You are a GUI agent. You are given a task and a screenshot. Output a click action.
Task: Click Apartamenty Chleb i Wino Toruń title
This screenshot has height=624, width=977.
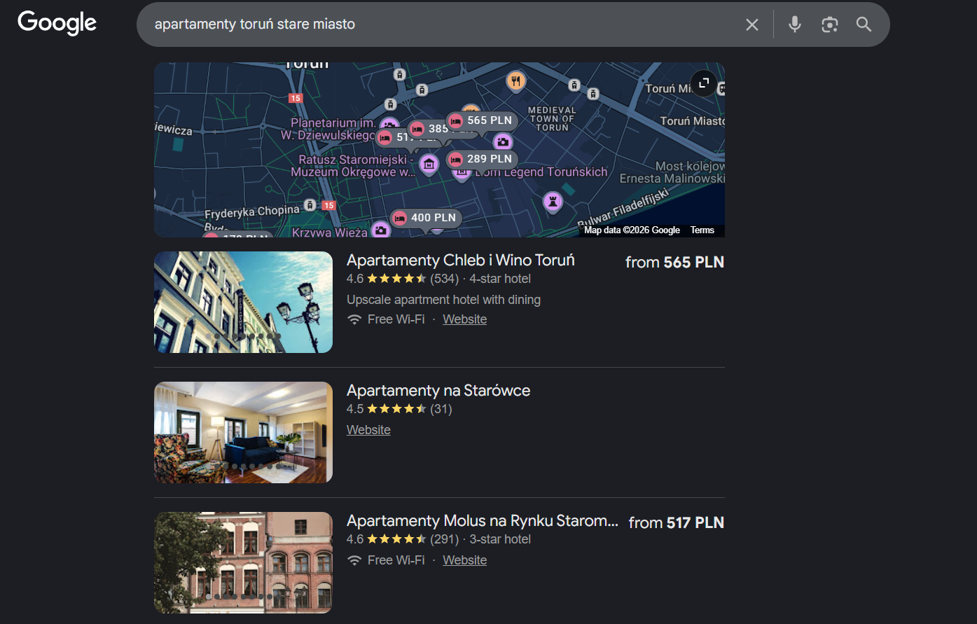[x=460, y=261]
